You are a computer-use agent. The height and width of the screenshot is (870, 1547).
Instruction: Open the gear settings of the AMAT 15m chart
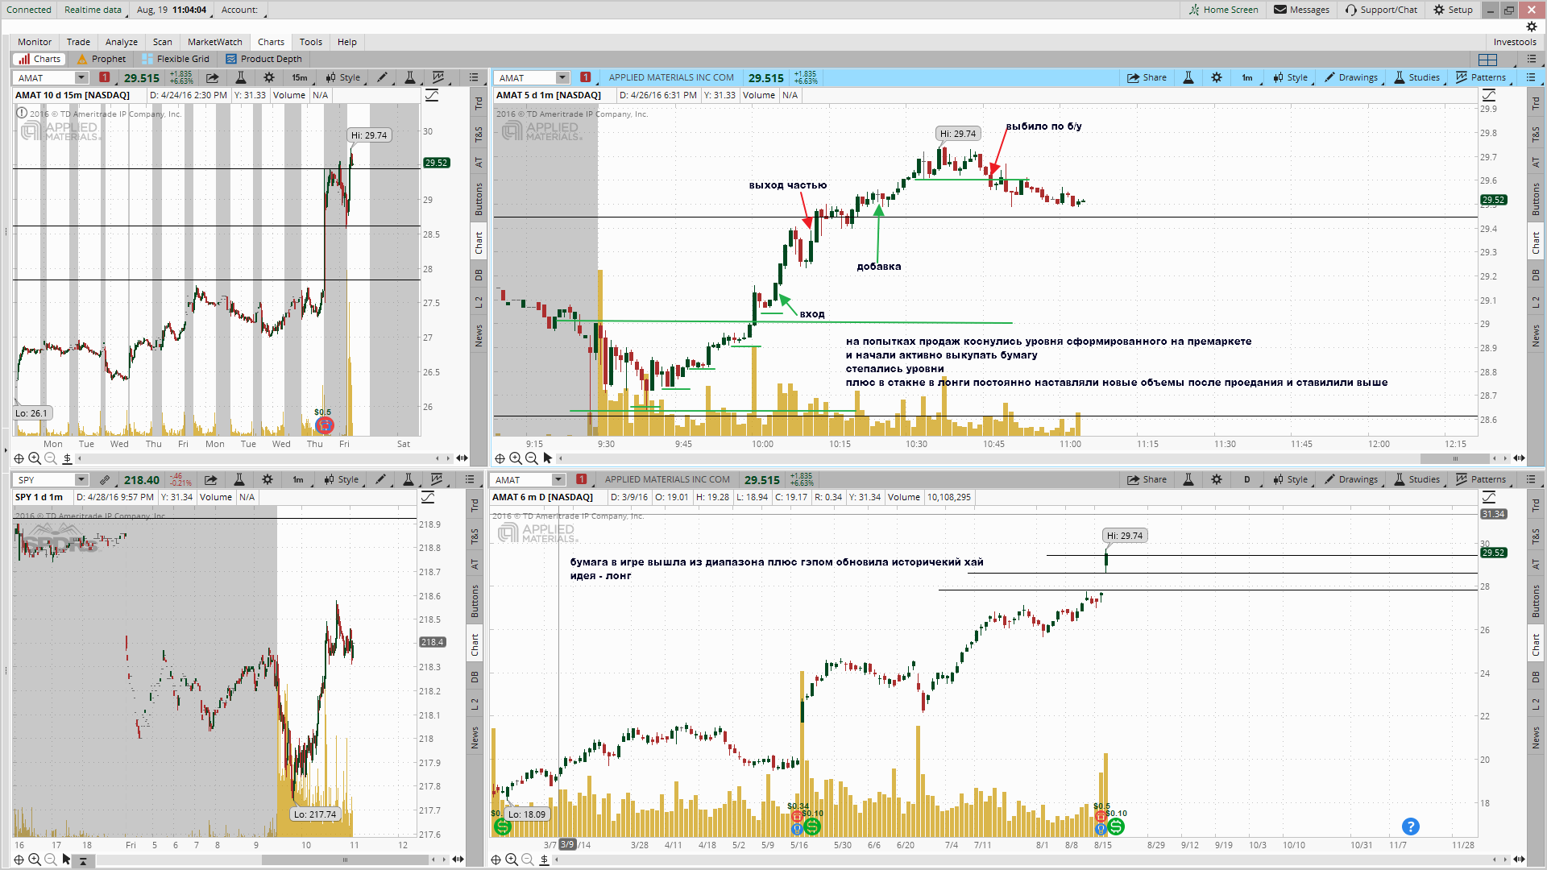(269, 77)
